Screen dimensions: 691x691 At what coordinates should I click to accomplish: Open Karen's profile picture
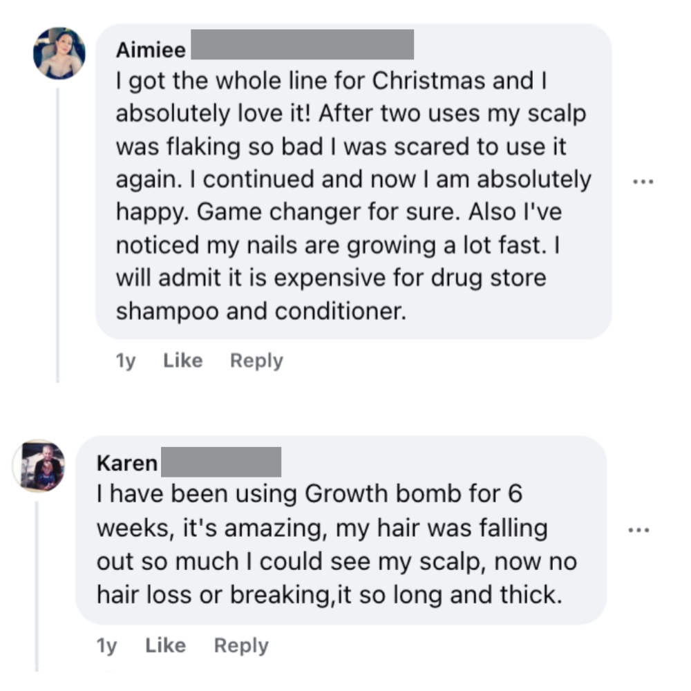(x=39, y=465)
